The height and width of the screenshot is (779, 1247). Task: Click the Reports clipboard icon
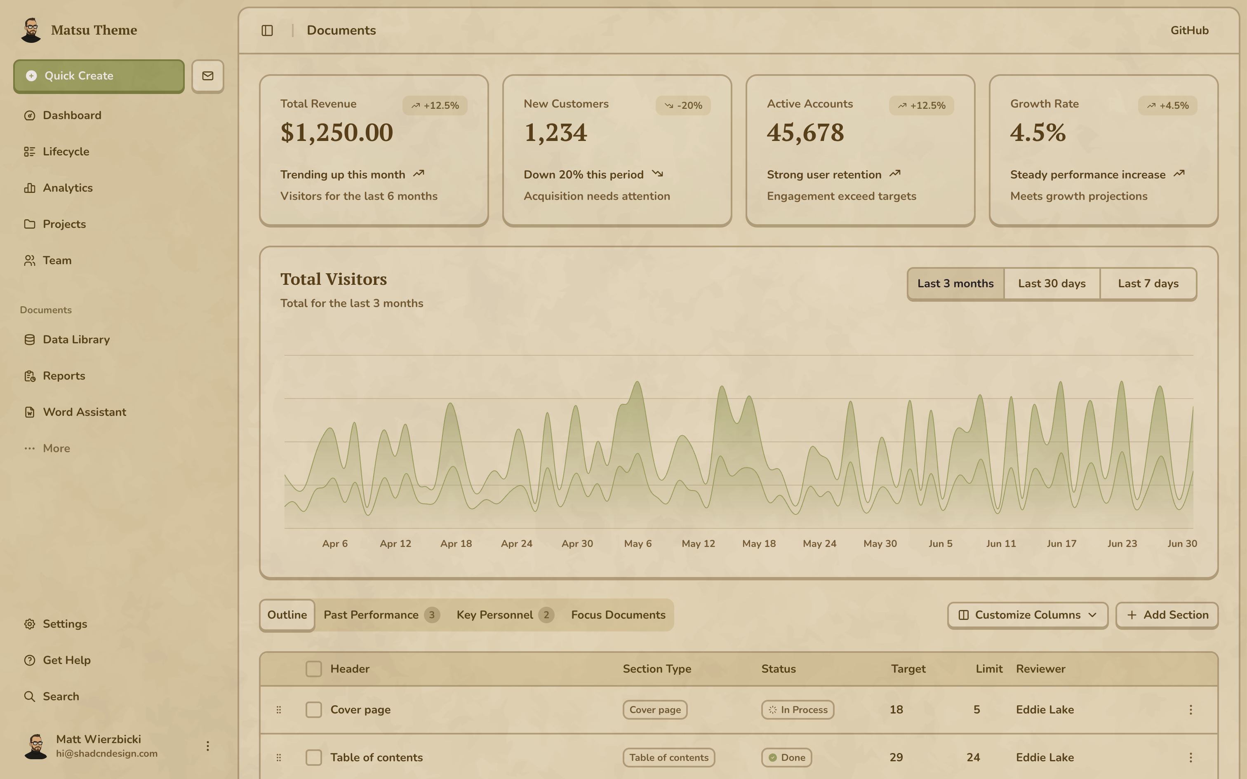pyautogui.click(x=30, y=376)
